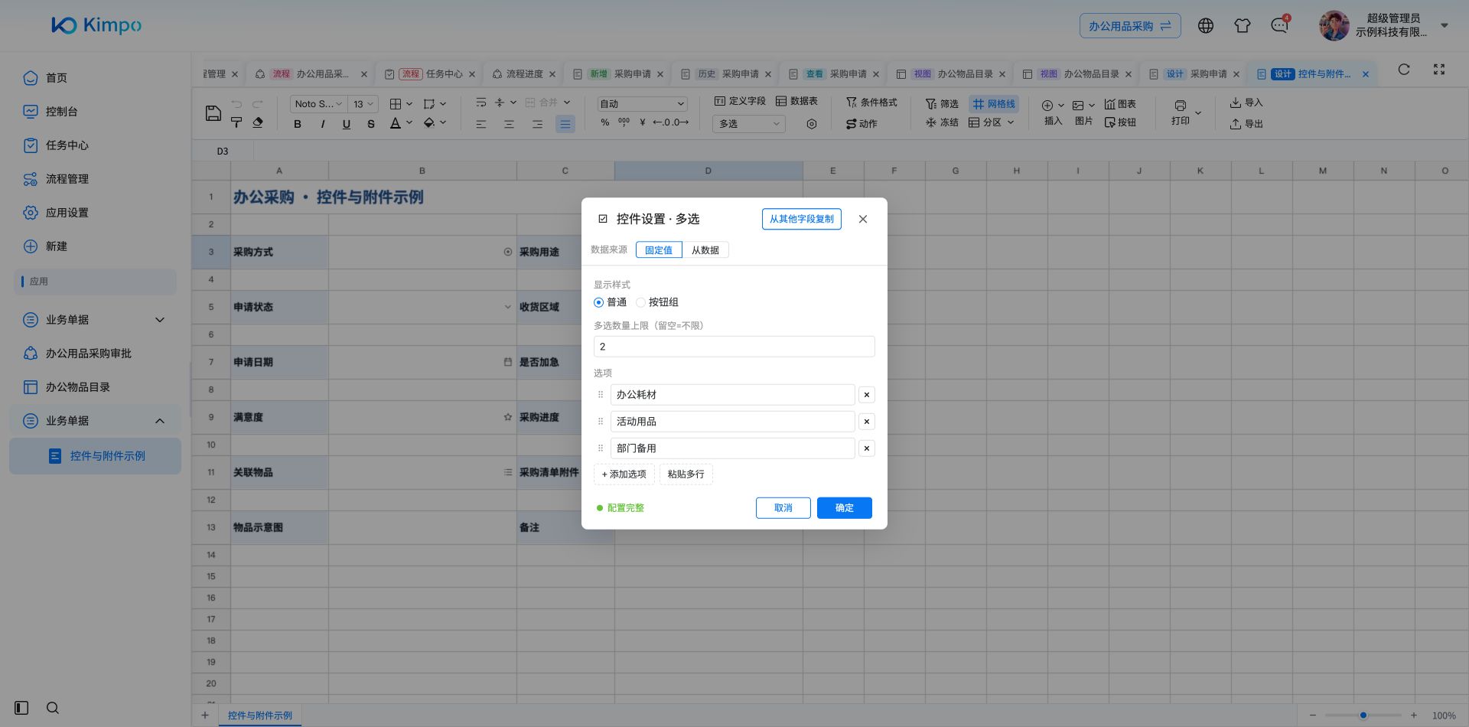Click the control settings gear icon
The image size is (1469, 727).
(812, 124)
